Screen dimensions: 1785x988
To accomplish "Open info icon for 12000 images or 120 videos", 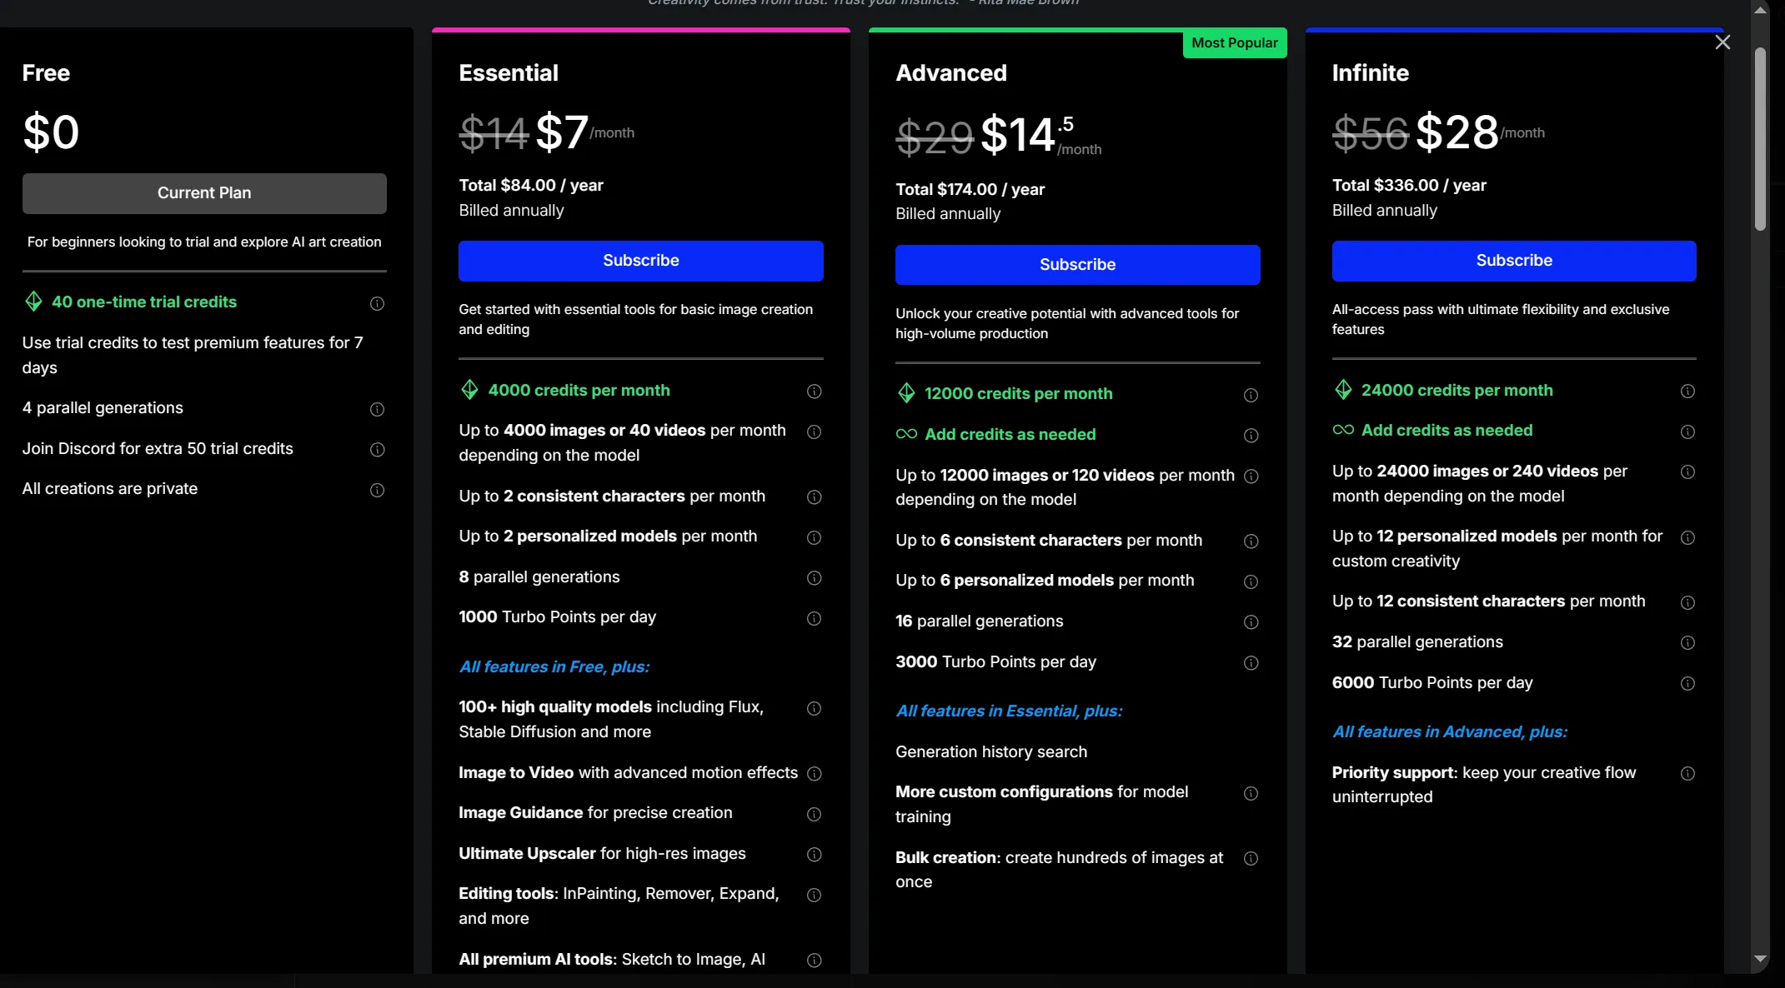I will pos(1251,476).
